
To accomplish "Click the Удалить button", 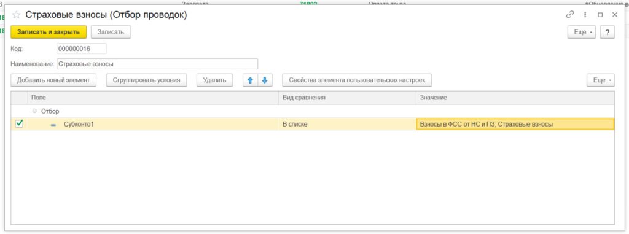I will point(214,80).
